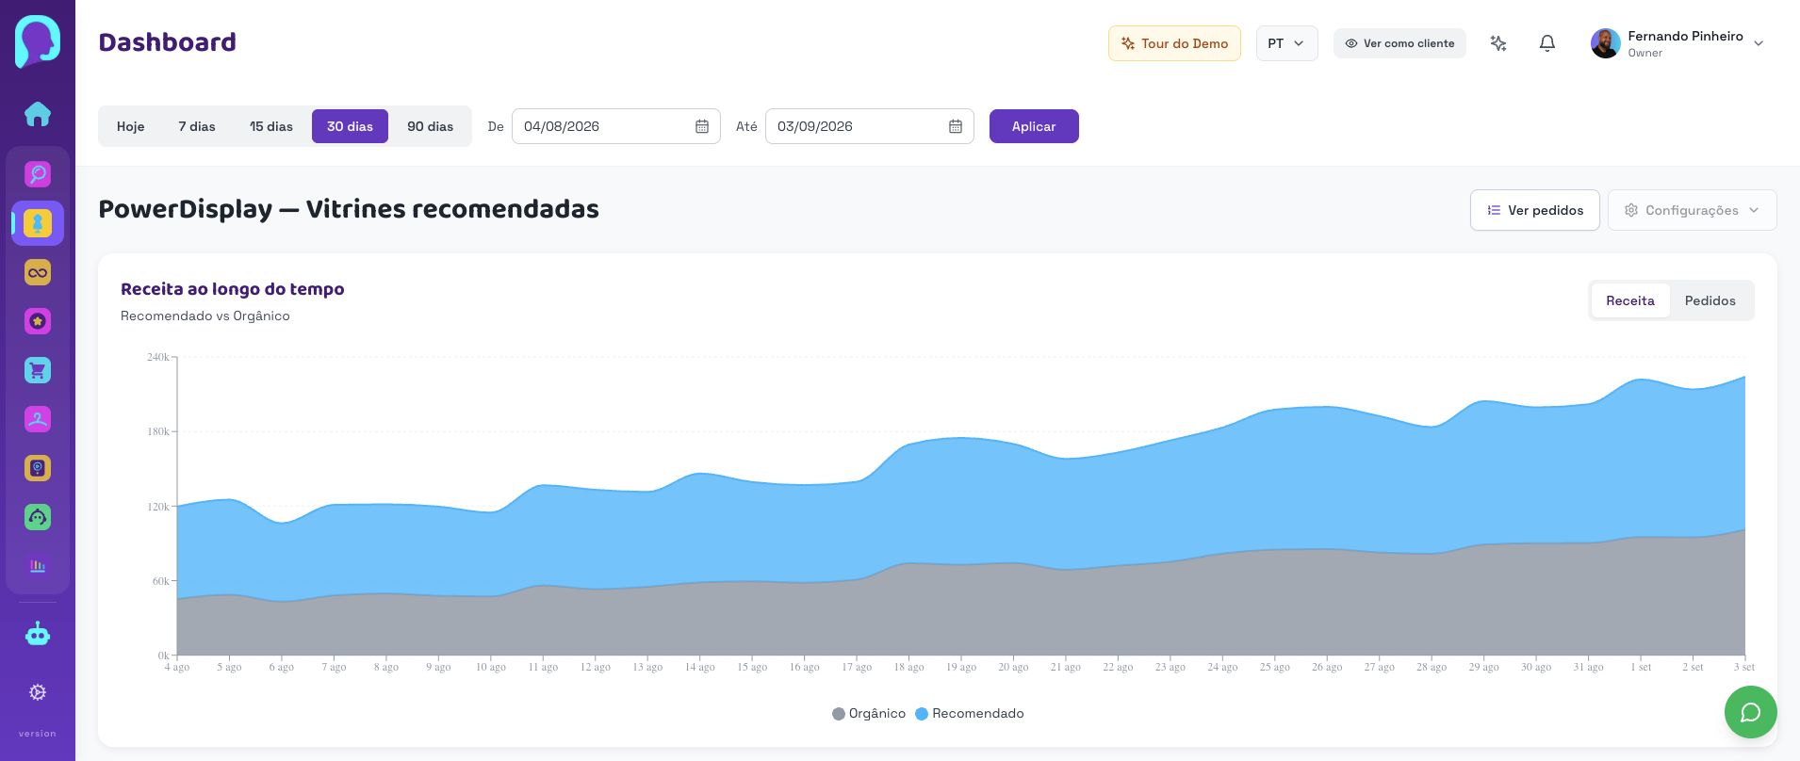
Task: Open the robot assistant icon
Action: 38,634
